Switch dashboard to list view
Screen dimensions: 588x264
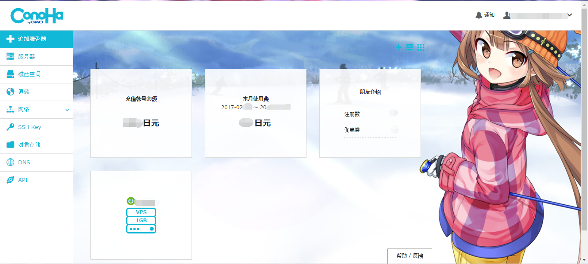(409, 47)
